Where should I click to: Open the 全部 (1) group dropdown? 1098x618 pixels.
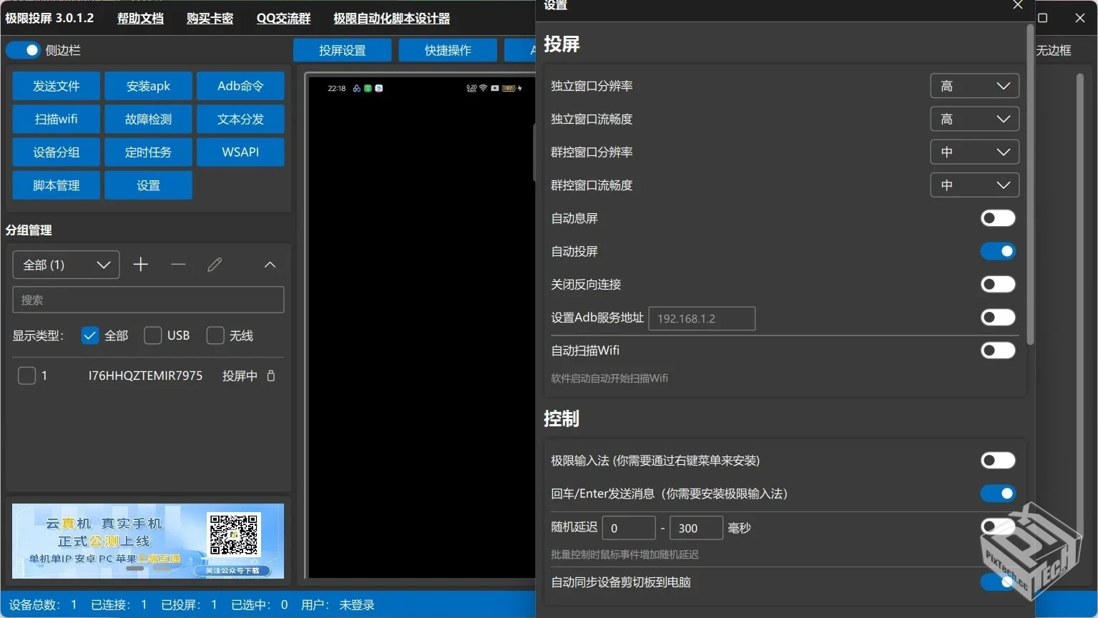tap(65, 265)
